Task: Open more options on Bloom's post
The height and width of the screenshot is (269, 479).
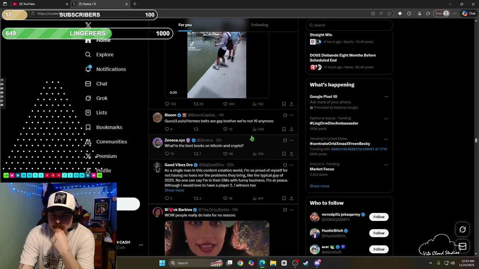Action: click(292, 115)
